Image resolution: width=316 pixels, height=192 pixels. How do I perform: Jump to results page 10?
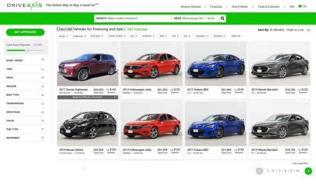click(x=297, y=171)
